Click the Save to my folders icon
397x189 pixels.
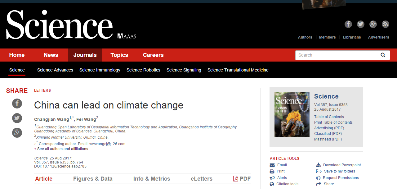(319, 171)
